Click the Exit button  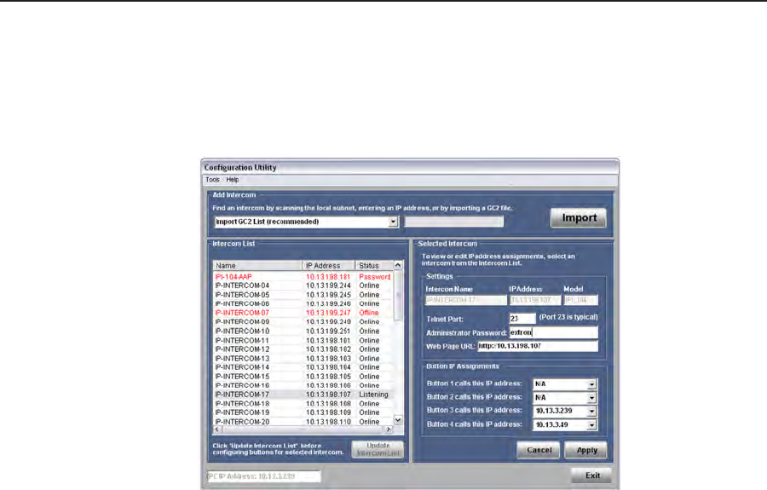click(x=591, y=476)
